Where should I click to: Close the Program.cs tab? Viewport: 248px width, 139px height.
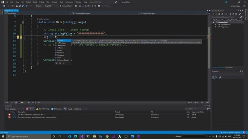tap(17, 11)
